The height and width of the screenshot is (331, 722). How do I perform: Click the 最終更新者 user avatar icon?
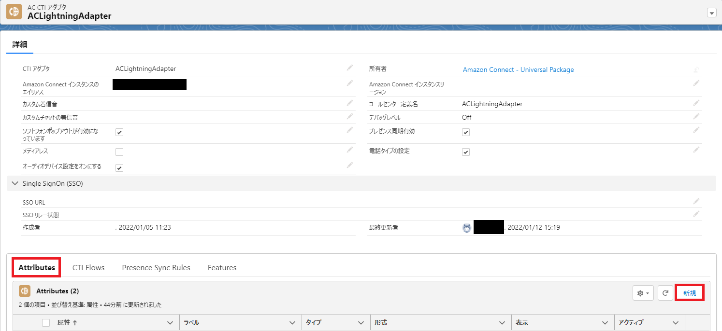(466, 228)
